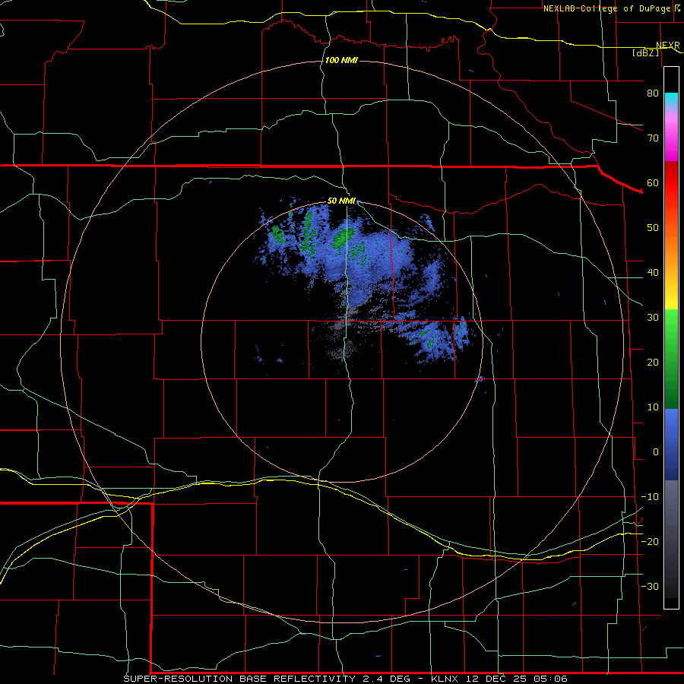Click the 40 value on the dBZ scale
Image resolution: width=684 pixels, height=684 pixels.
tap(653, 273)
